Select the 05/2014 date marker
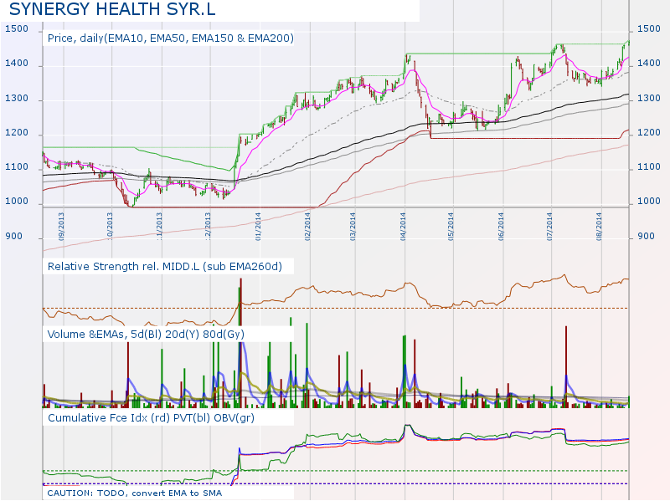Viewport: 670px width, 501px height. tap(451, 226)
